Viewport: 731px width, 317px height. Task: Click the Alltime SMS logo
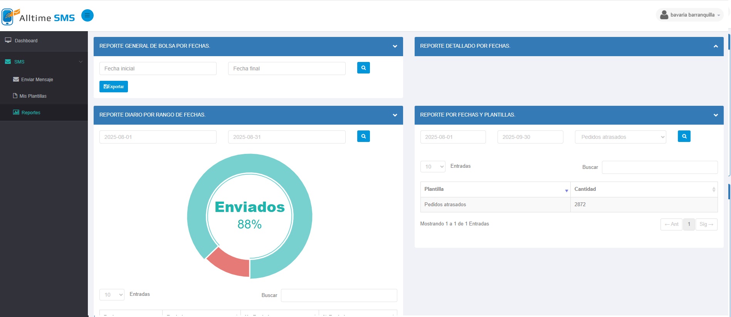pyautogui.click(x=39, y=17)
